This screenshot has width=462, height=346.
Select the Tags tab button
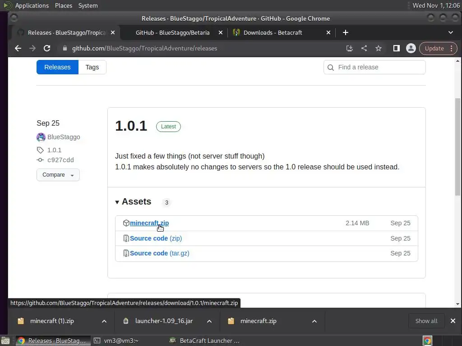pyautogui.click(x=92, y=67)
